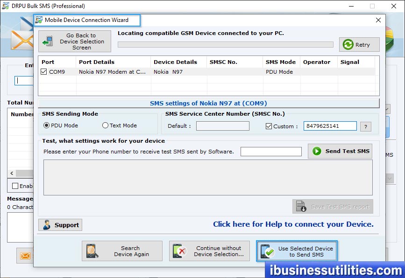Click Save Test SMS report document icon
405x278 pixels.
tap(301, 206)
